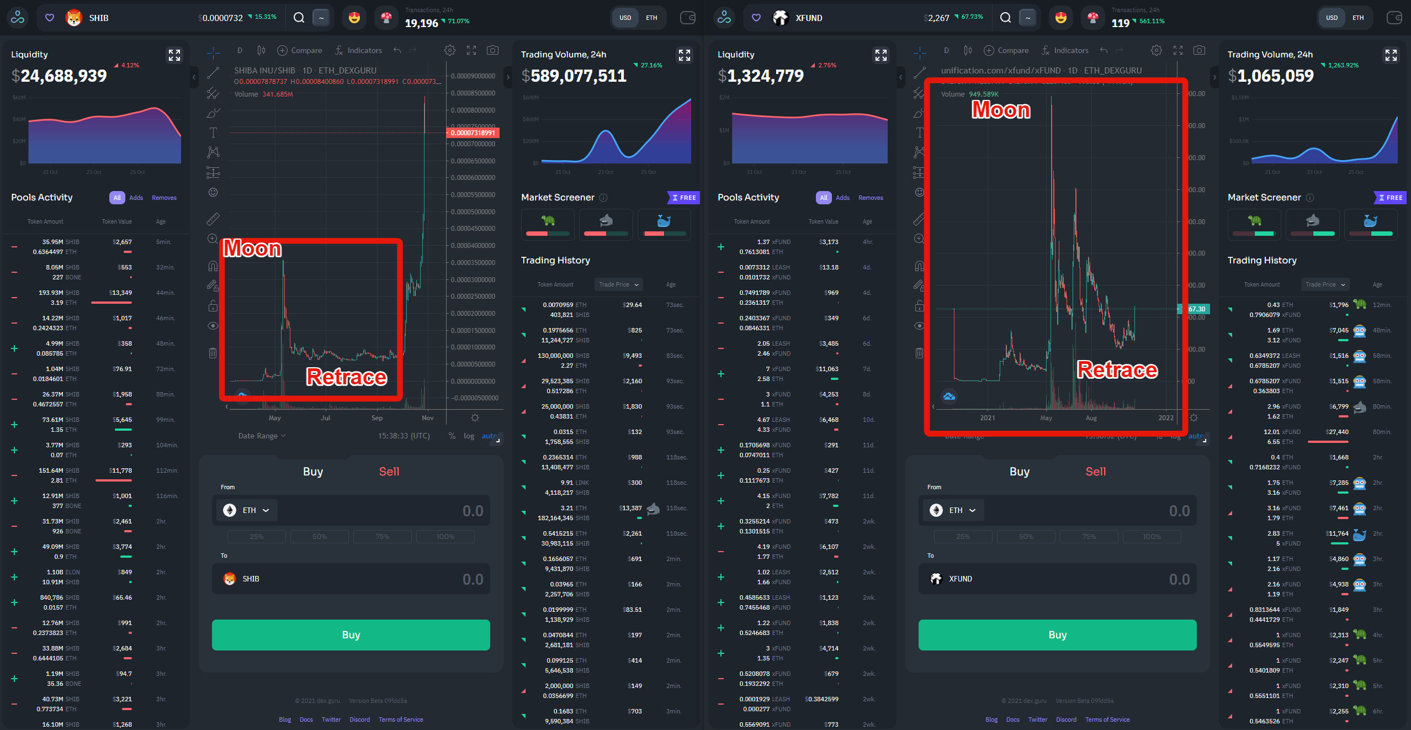Switch left panel currency toggle to ETH
Screen dimensions: 1411x730
pyautogui.click(x=651, y=18)
